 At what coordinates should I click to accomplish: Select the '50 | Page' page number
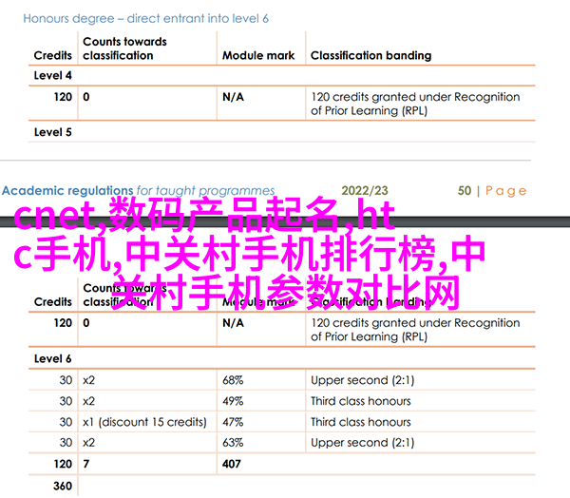(492, 191)
